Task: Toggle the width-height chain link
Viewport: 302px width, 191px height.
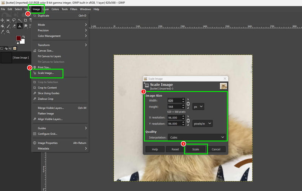Action: (188, 104)
